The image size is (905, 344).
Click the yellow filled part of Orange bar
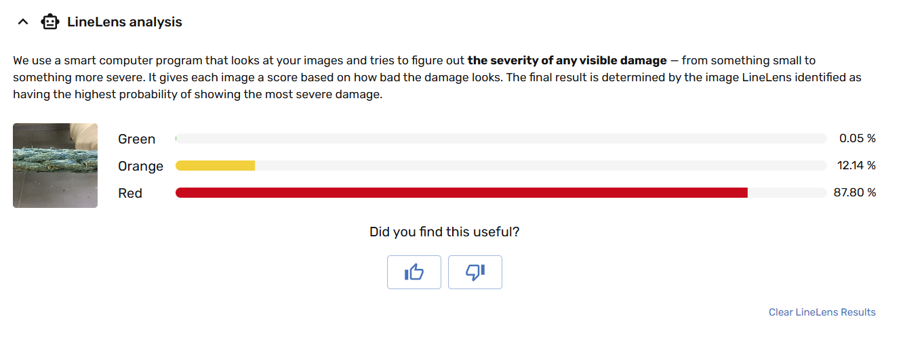[x=215, y=166]
